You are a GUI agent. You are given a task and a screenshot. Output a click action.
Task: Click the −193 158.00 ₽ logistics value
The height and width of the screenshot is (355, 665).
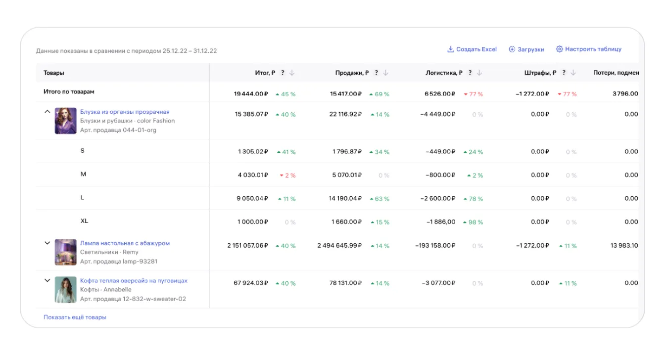tap(435, 246)
